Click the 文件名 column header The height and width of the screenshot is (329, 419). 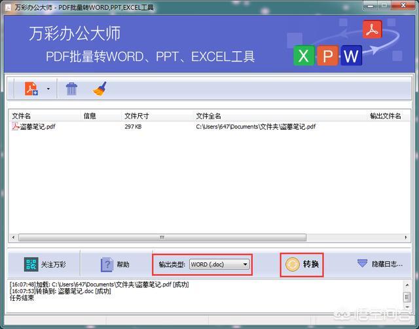click(22, 116)
